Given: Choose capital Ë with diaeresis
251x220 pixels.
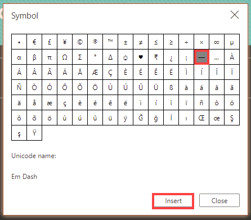Looking at the screenshot, I should coord(171,72).
